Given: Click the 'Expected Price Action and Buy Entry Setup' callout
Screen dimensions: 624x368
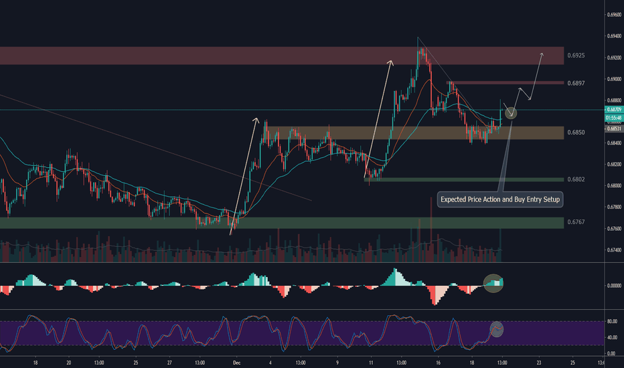Looking at the screenshot, I should (501, 199).
